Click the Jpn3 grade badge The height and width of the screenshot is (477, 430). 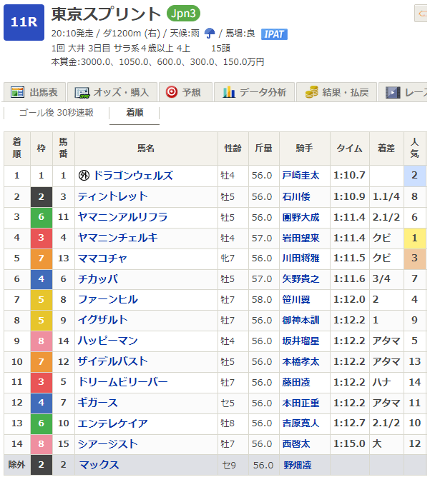click(x=185, y=14)
